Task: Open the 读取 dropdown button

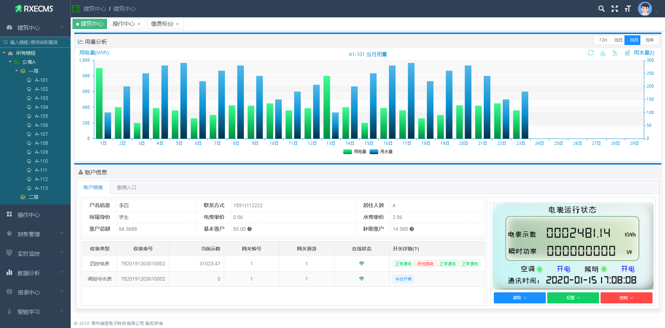Action: 519,298
